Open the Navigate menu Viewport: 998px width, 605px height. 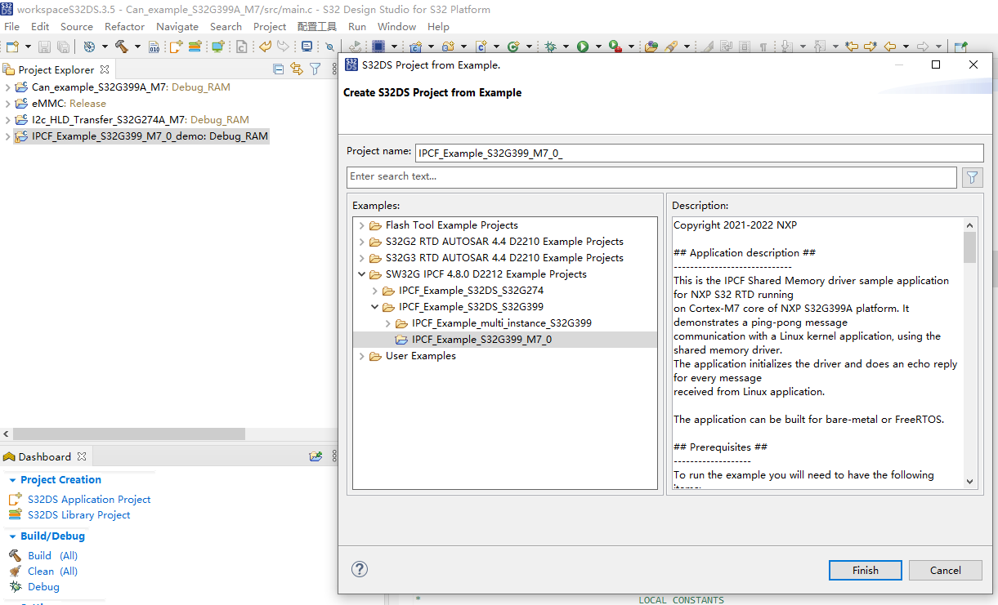point(177,26)
